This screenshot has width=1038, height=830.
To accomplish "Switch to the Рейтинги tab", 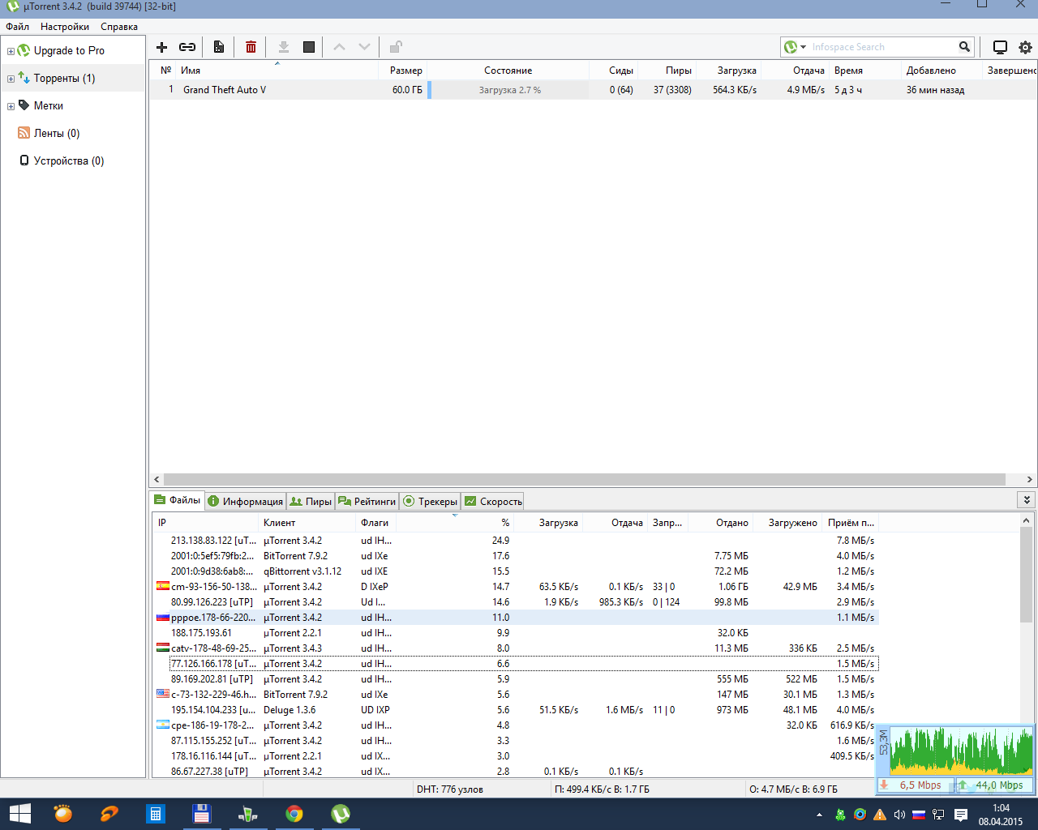I will [367, 501].
